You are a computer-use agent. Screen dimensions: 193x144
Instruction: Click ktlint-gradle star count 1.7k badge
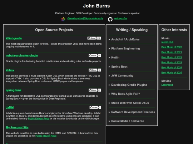coord(99,38)
